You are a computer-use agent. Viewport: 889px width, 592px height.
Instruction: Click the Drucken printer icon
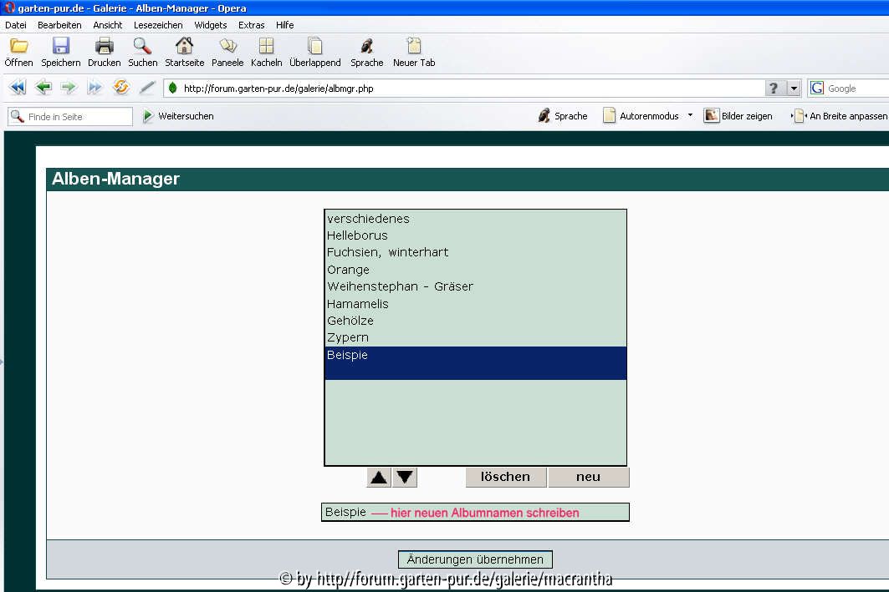[x=104, y=47]
